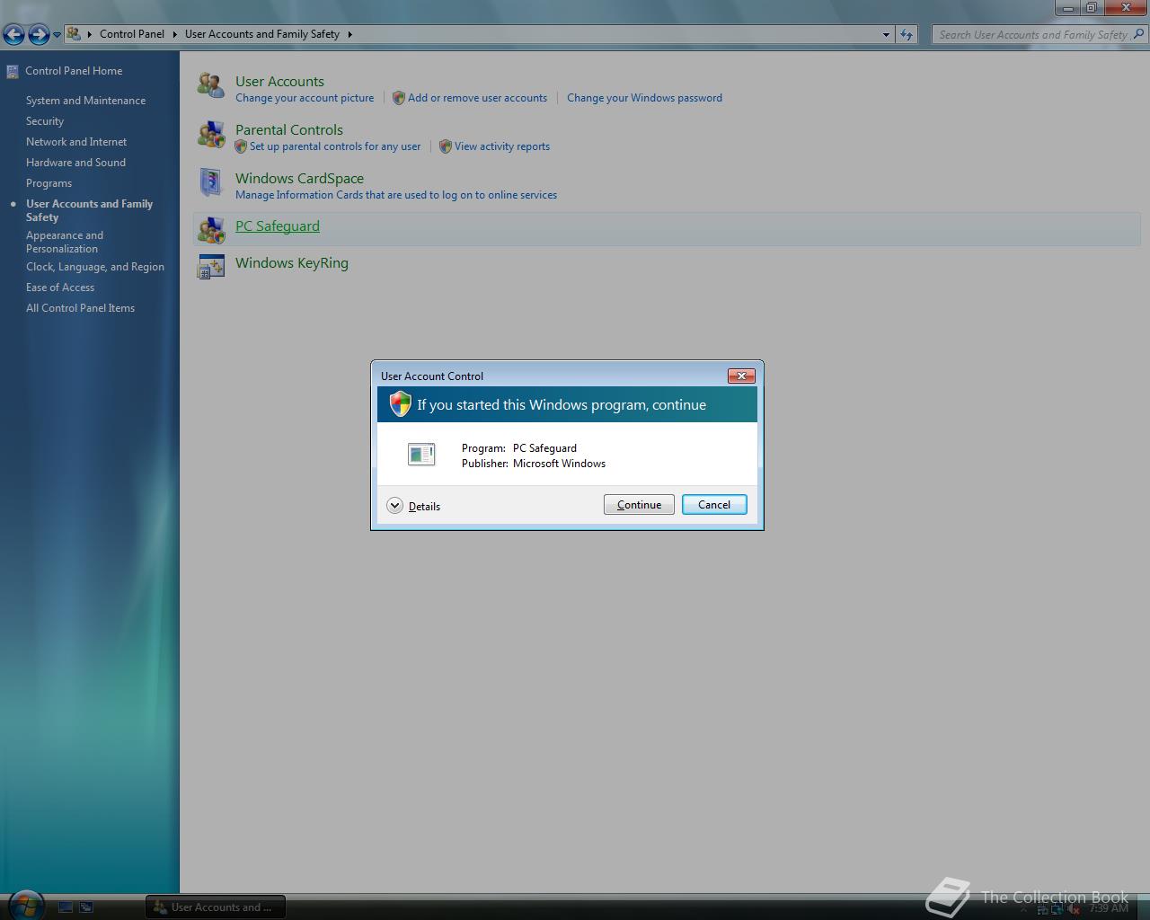The image size is (1150, 920).
Task: Open the recent pages dropdown arrow
Action: 57,35
